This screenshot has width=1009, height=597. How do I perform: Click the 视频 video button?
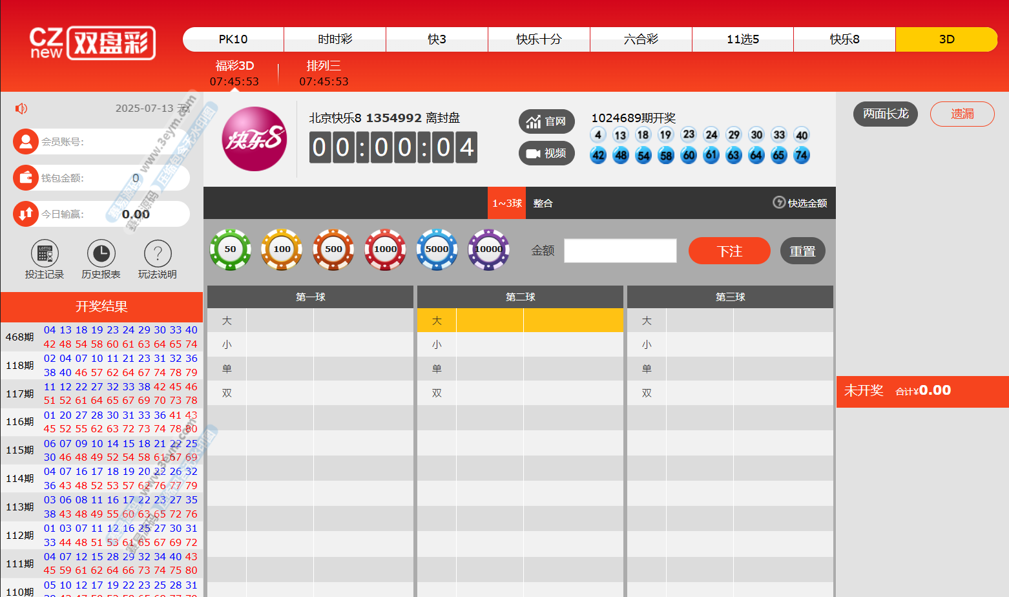(546, 153)
